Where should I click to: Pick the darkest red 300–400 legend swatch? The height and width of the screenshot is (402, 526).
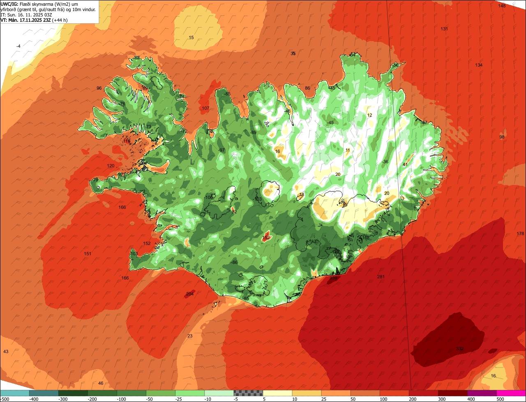tap(453, 393)
